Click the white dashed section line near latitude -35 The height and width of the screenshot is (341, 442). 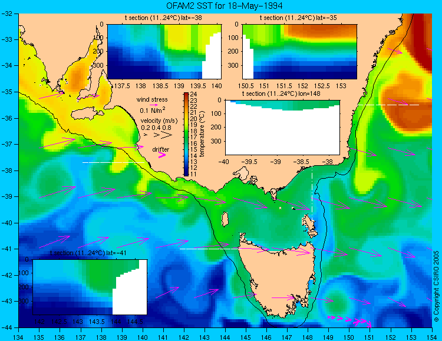click(x=388, y=105)
